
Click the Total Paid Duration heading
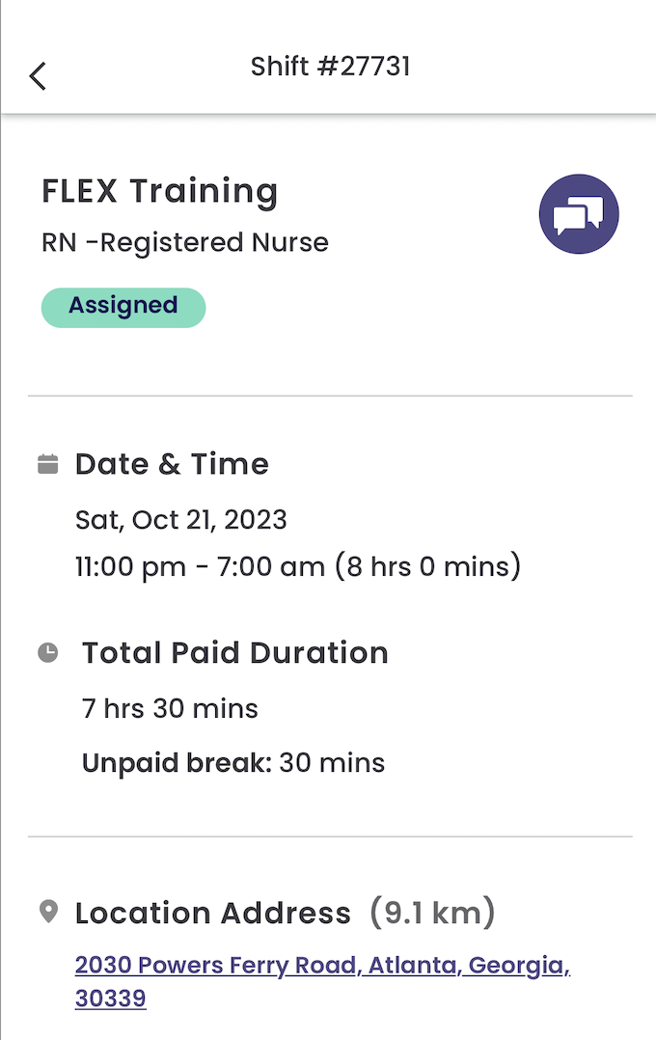(x=234, y=652)
